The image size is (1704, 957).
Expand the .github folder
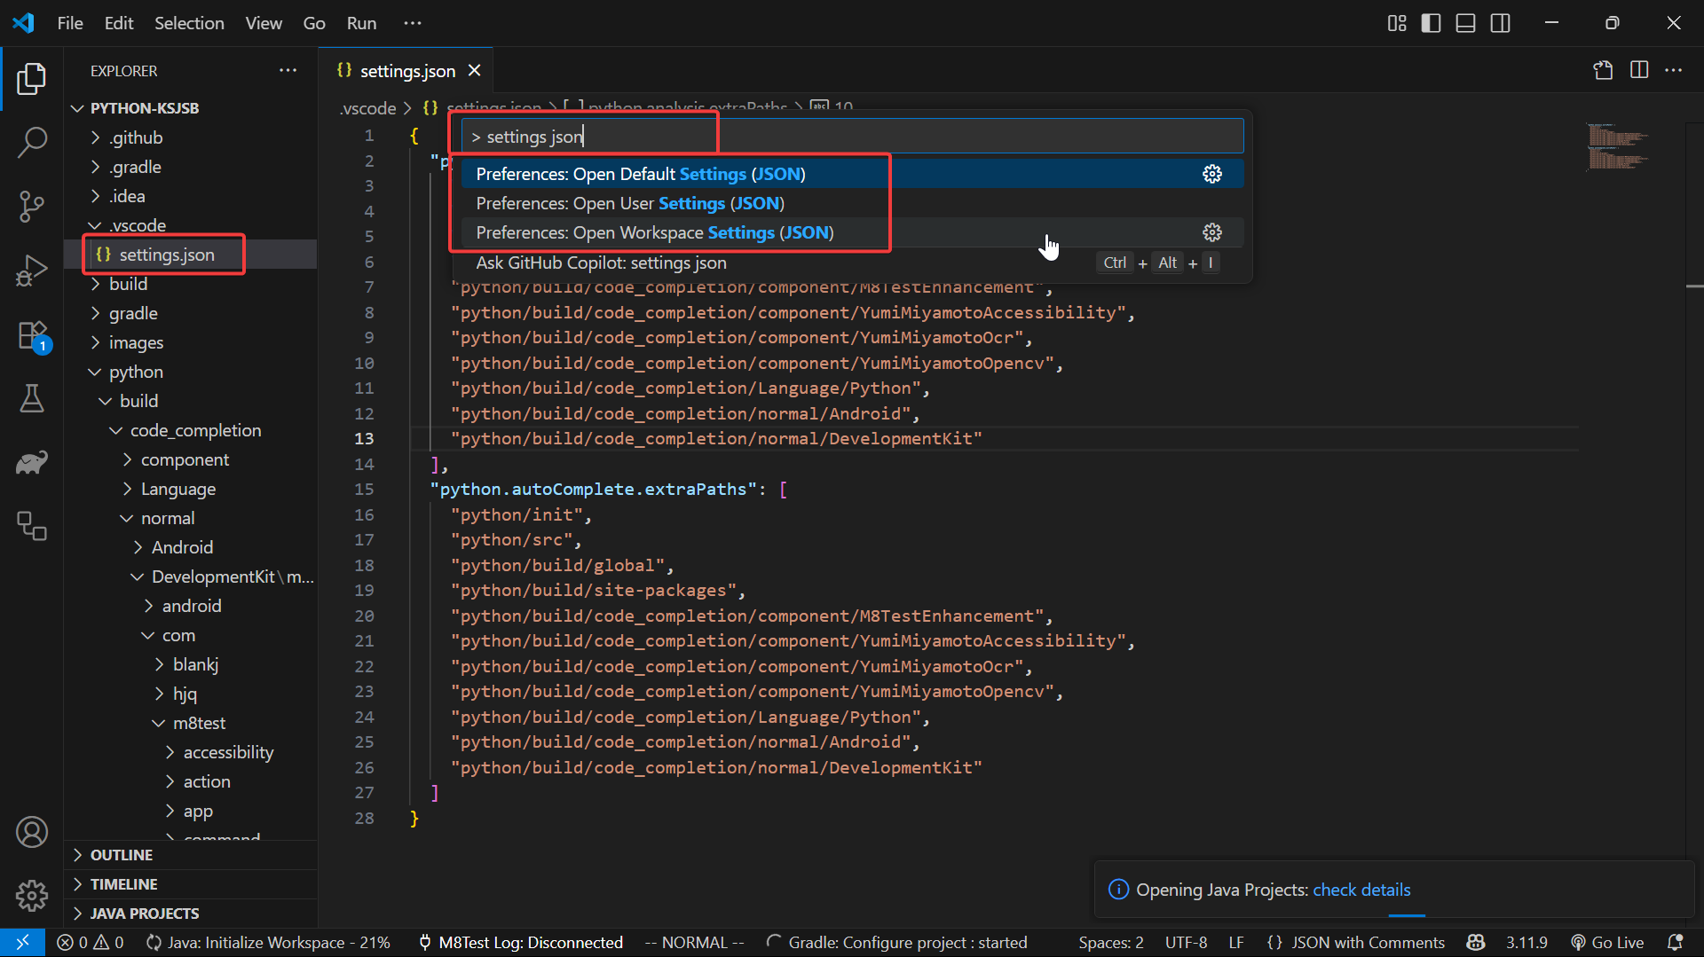click(136, 137)
